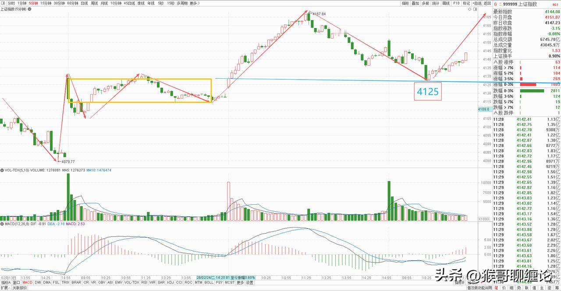Expand the 扩展 panel at bottom left
The image size is (561, 291).
[5, 288]
